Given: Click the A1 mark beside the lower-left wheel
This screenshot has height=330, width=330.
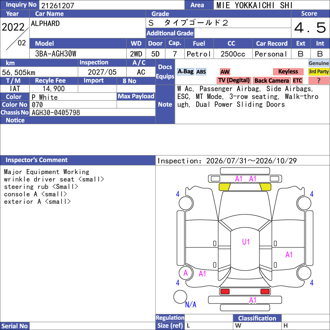Looking at the screenshot, I should pos(202,273).
